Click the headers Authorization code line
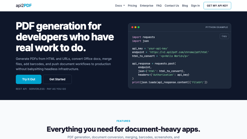This screenshot has height=139, width=247. (164, 75)
